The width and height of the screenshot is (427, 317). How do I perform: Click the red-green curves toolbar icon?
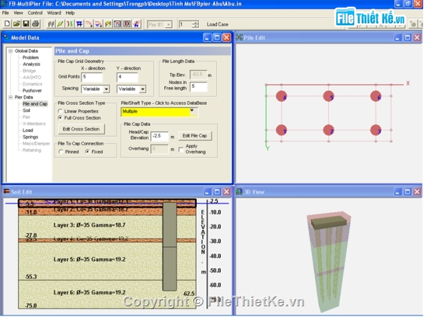click(69, 24)
